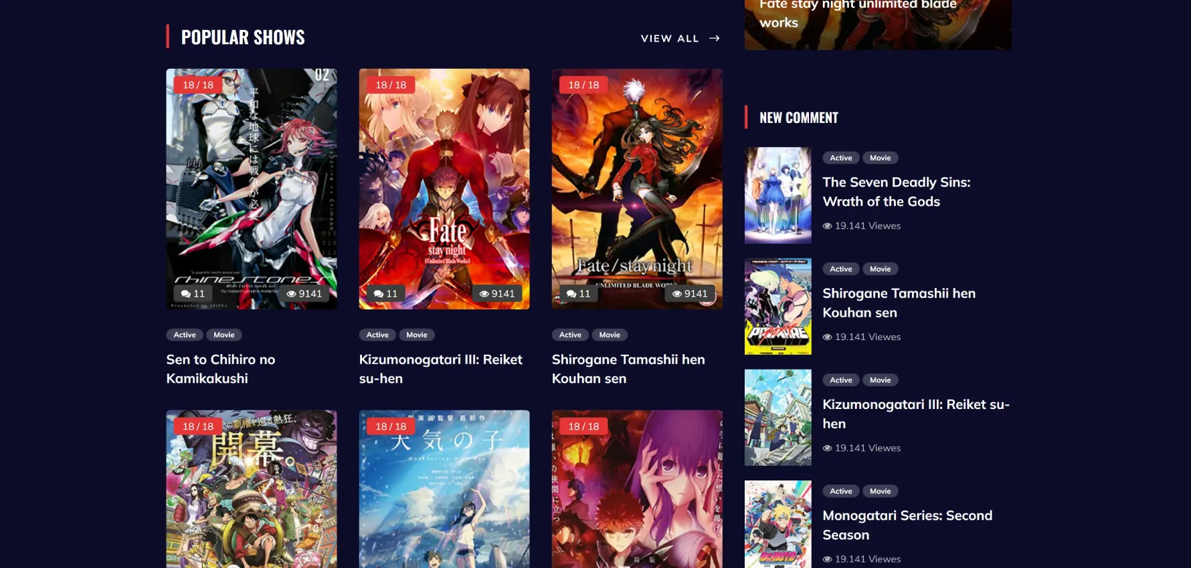Click comment icon on Sen to Chihiro poster
Image resolution: width=1191 pixels, height=568 pixels.
click(185, 294)
